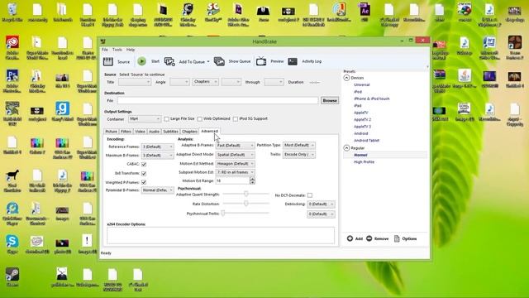Select the black goat desktop icon
The width and height of the screenshot is (529, 298).
pos(12,175)
